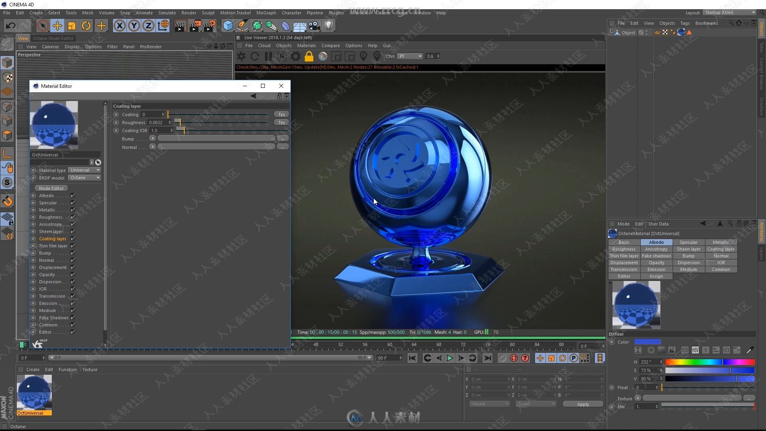Screen dimensions: 766x431
Task: Click the Light bulb object icon
Action: click(329, 26)
